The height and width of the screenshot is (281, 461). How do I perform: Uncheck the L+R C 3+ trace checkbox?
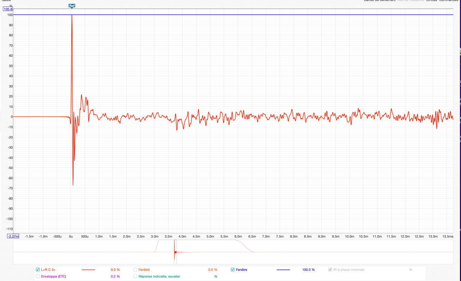[38, 270]
